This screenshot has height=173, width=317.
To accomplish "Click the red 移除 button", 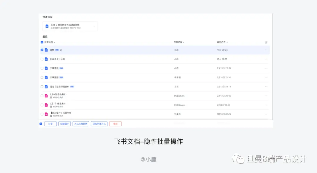I will click(x=115, y=124).
